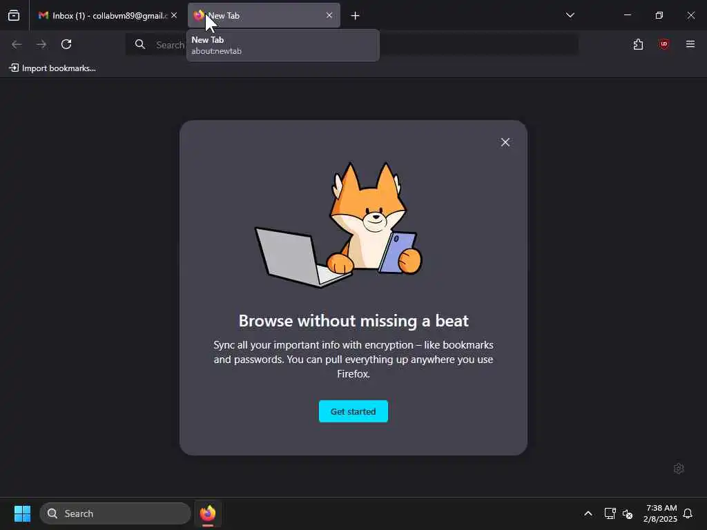Open the notifications bell icon
Image resolution: width=707 pixels, height=530 pixels.
point(688,513)
